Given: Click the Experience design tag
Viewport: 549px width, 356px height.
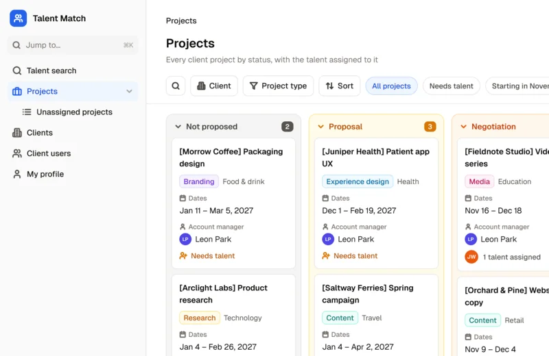Looking at the screenshot, I should tap(358, 181).
